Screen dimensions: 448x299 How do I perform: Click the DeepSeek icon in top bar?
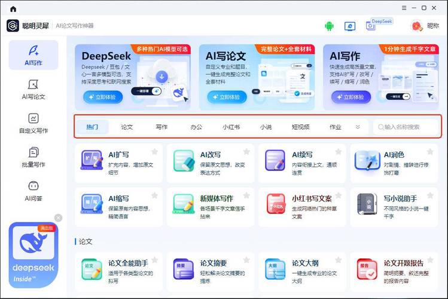371,26
